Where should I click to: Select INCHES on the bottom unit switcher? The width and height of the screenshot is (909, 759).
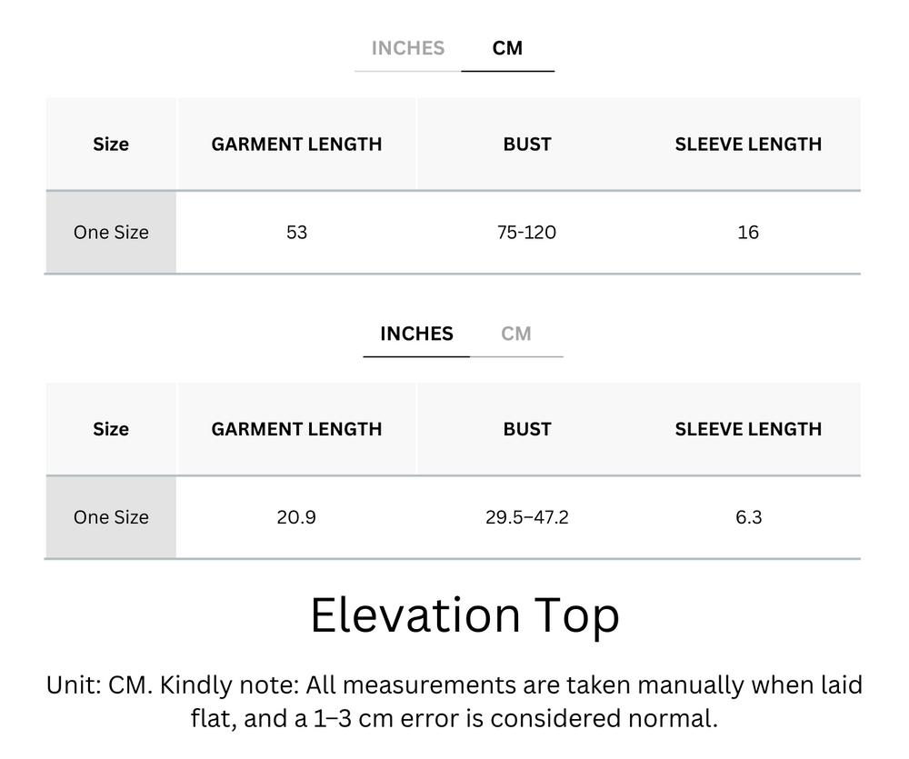click(416, 334)
